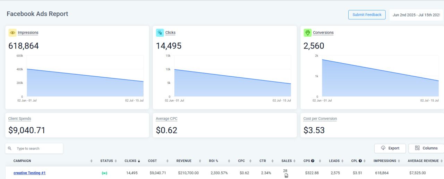
Task: Click the CPS help question-mark icon
Action: [x=313, y=161]
